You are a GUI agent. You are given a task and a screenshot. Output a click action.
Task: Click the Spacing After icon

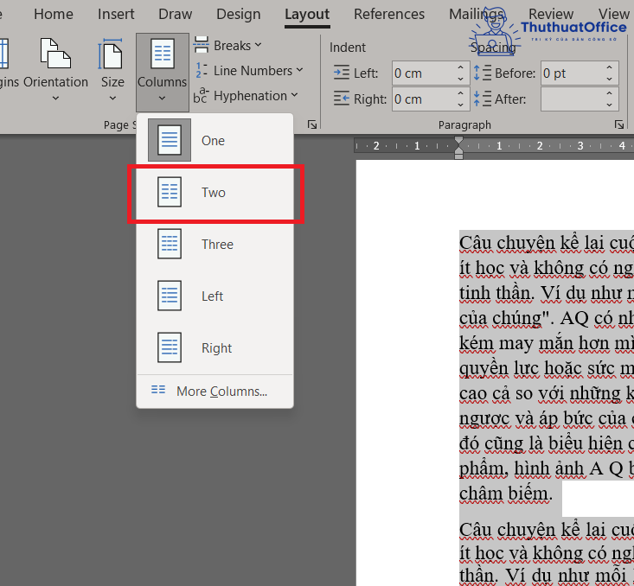[483, 99]
